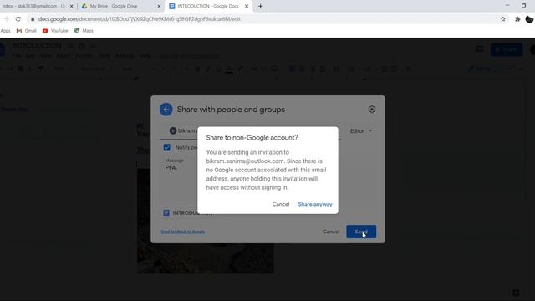Open the Docs comment history icon
Viewport: 535px width, 301px height.
coord(479,49)
